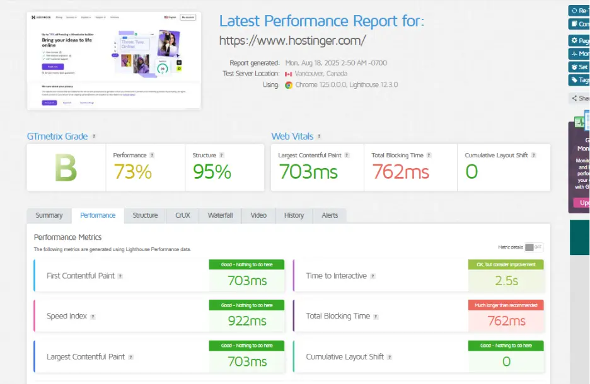The image size is (590, 384).
Task: Click the Hostinger page screenshot thumbnail
Action: pyautogui.click(x=114, y=60)
